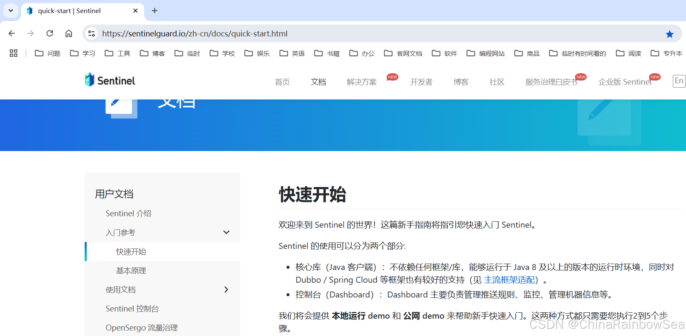This screenshot has width=686, height=336.
Task: Click the 主流框架适配 link
Action: [x=509, y=280]
